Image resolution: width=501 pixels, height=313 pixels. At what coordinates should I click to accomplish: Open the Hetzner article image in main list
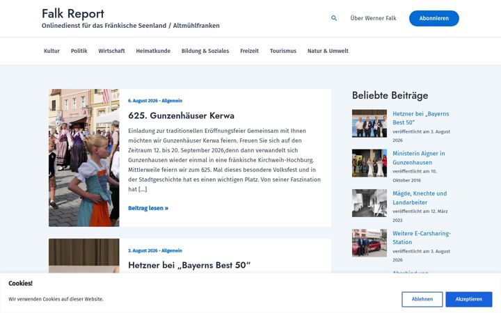pos(84,256)
